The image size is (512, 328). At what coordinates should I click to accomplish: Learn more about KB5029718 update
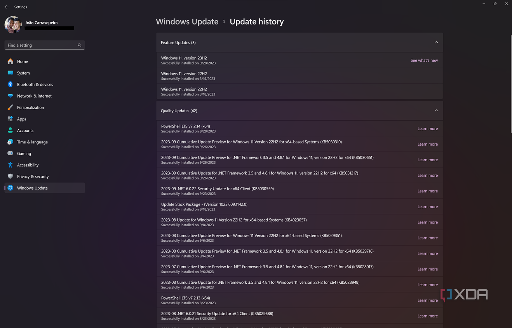coord(427,253)
